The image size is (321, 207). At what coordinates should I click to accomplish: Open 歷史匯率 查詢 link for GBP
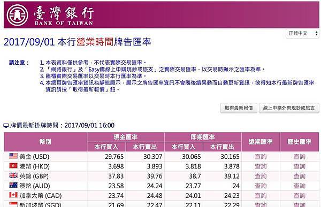coord(299,176)
